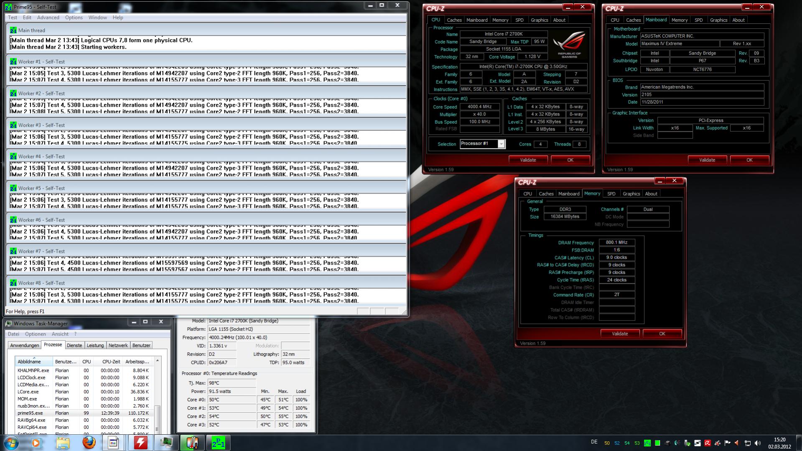Screen dimensions: 802x451
Task: Click the Worker #5 window icon
Action: point(13,188)
